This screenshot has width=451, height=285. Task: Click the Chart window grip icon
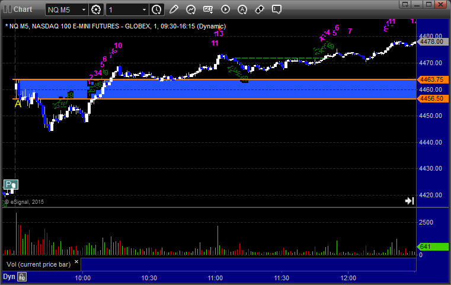pyautogui.click(x=8, y=9)
